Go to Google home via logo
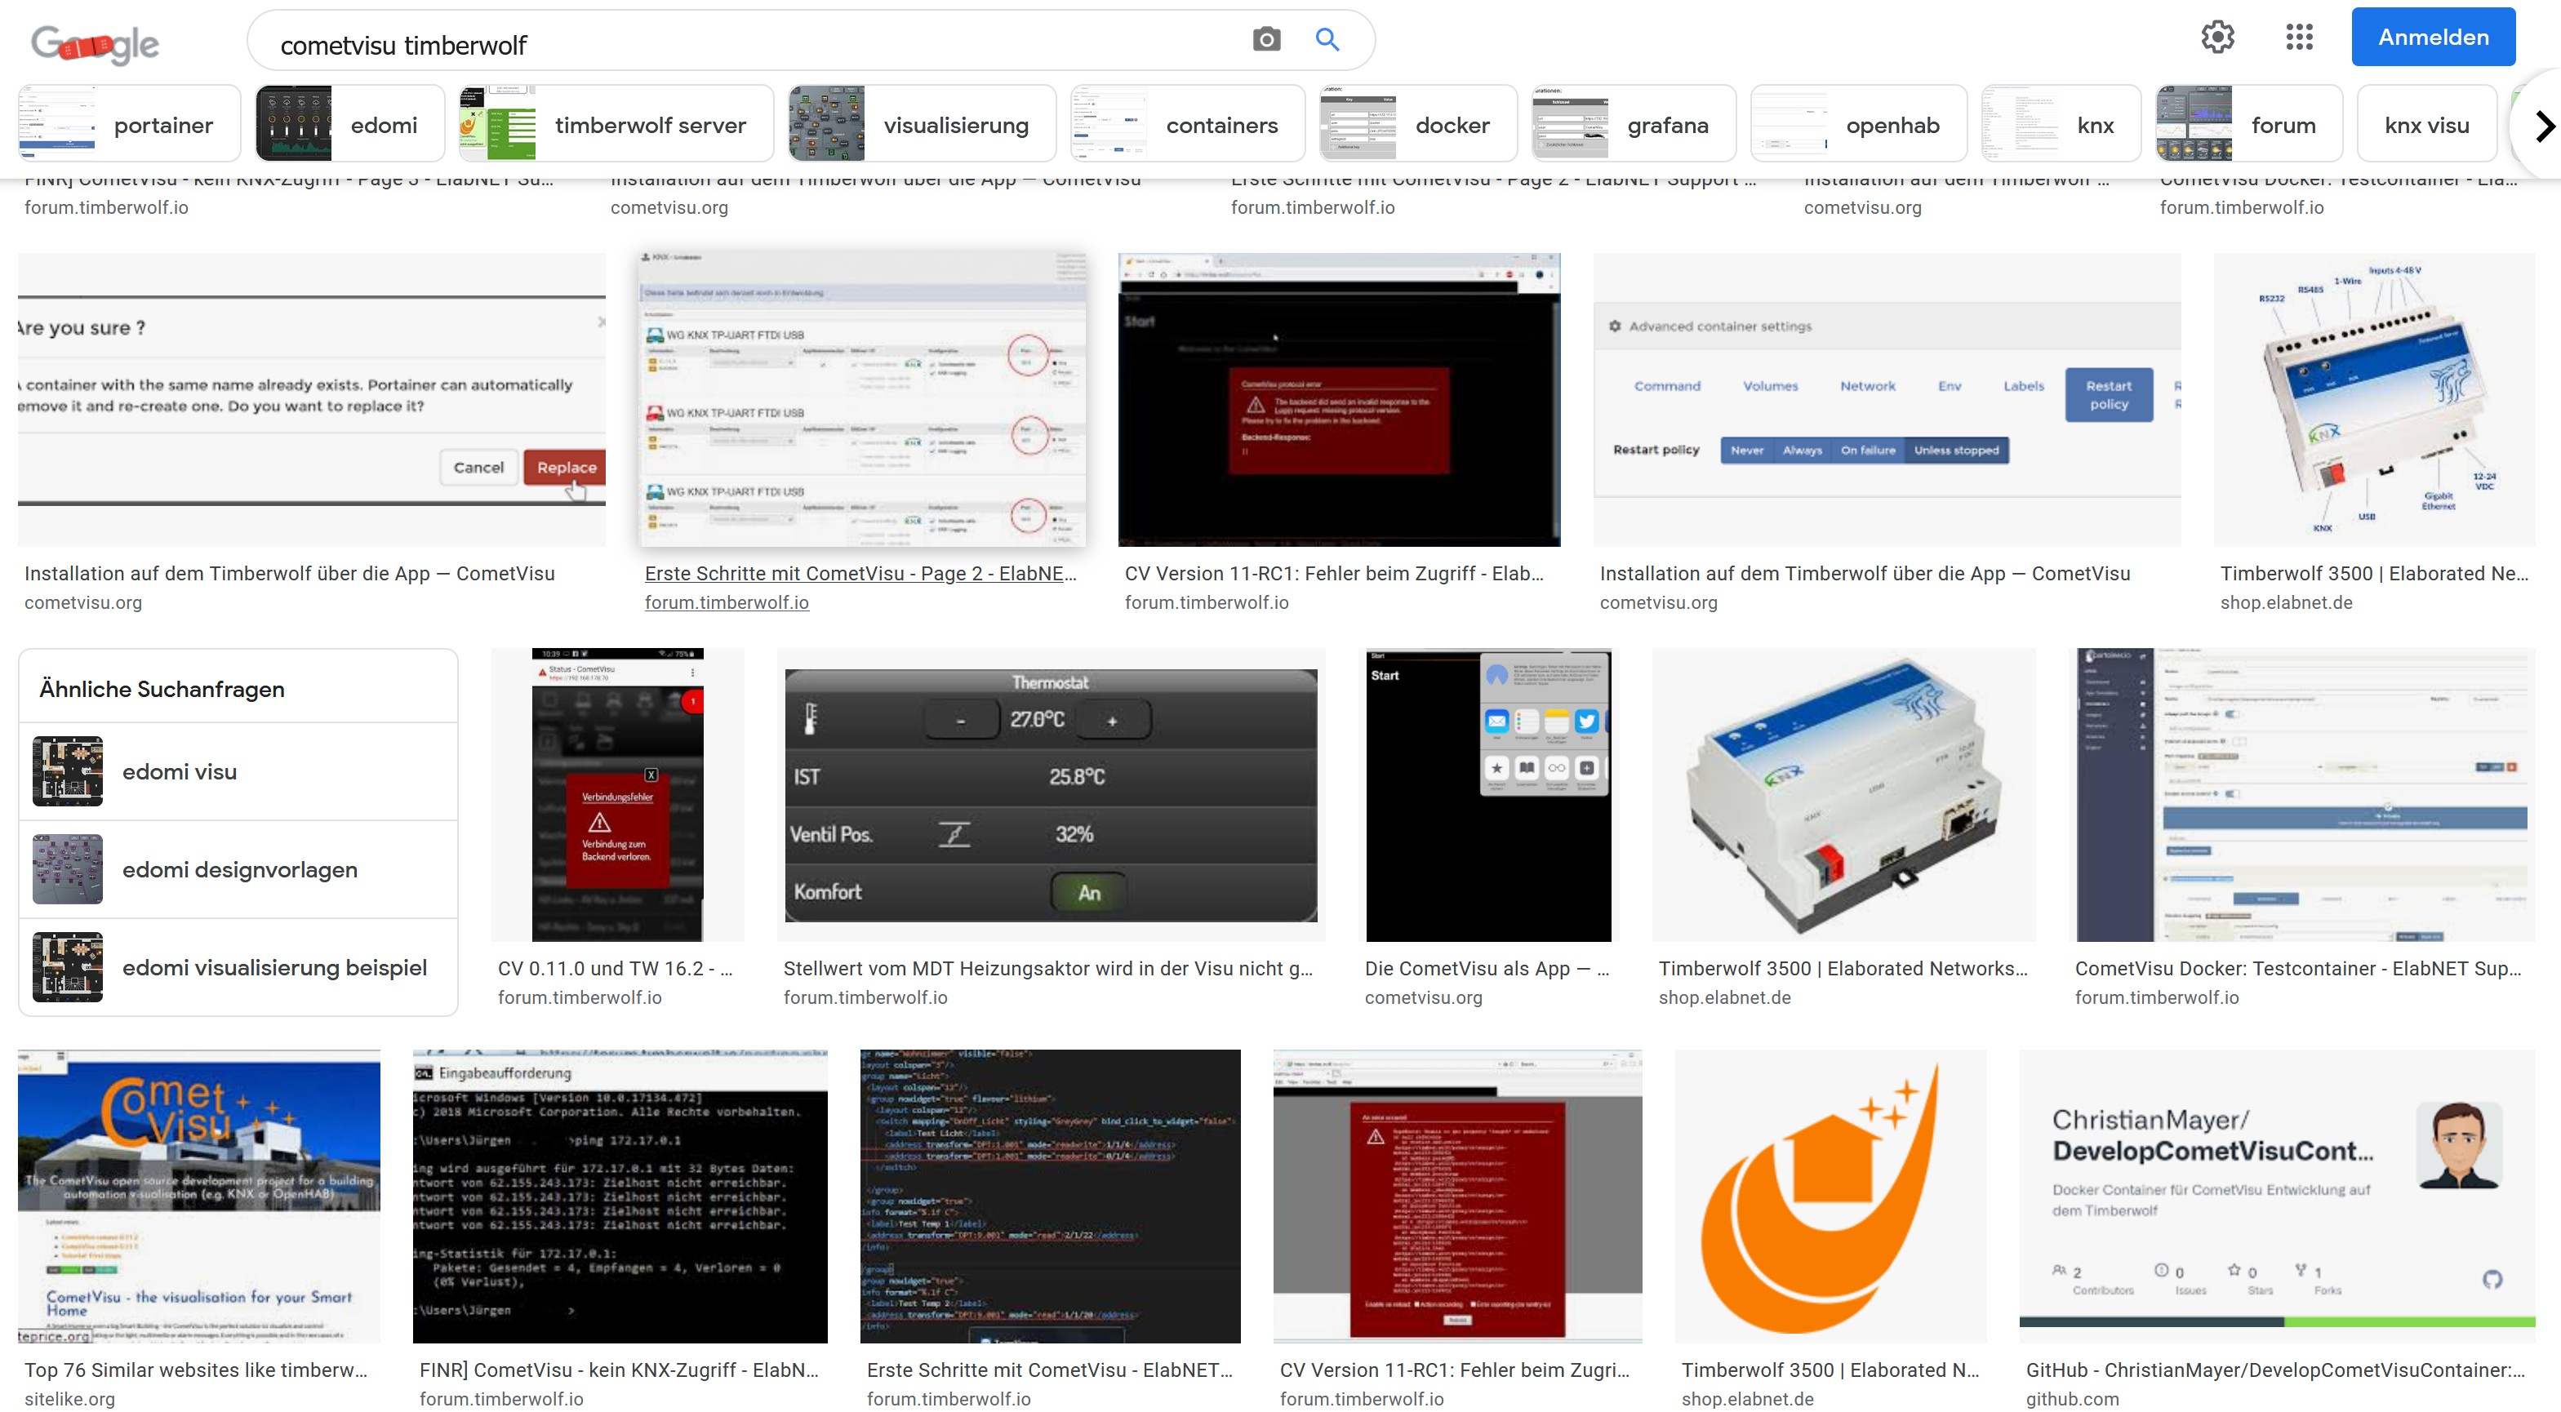2561x1412 pixels. pos(95,44)
